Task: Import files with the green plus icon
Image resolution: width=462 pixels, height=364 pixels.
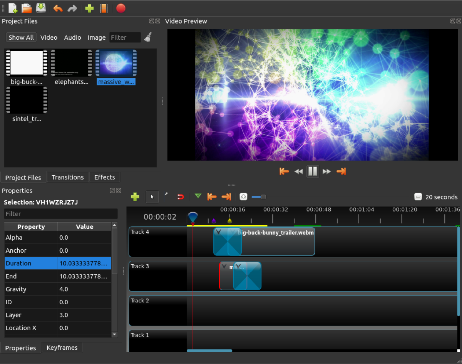Action: tap(89, 8)
